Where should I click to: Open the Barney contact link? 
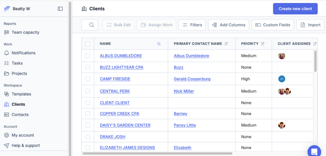point(181,114)
